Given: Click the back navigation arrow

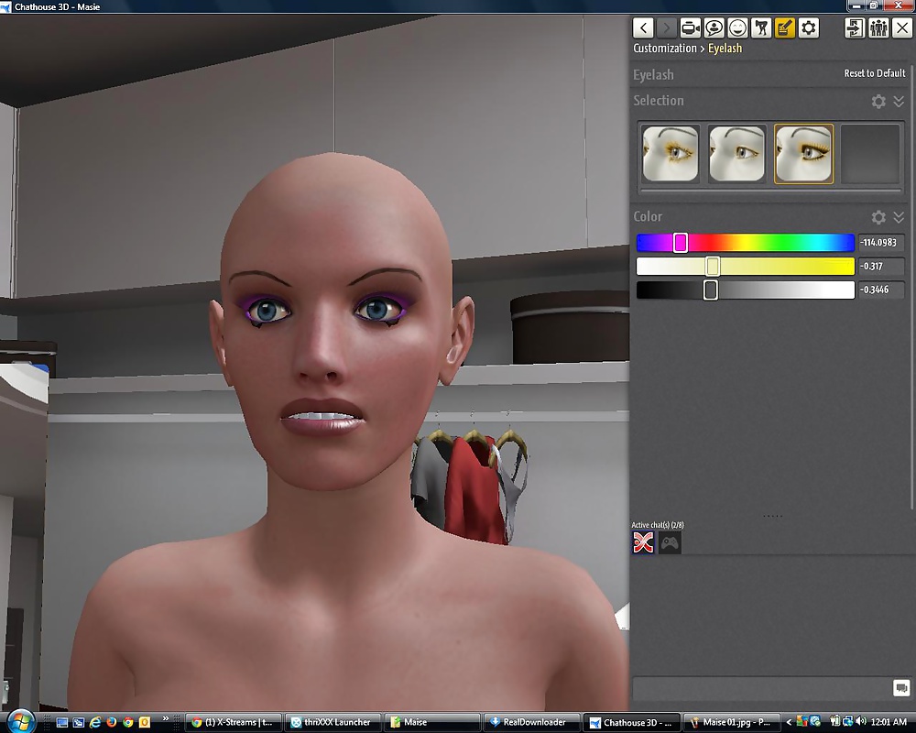Looking at the screenshot, I should [644, 28].
